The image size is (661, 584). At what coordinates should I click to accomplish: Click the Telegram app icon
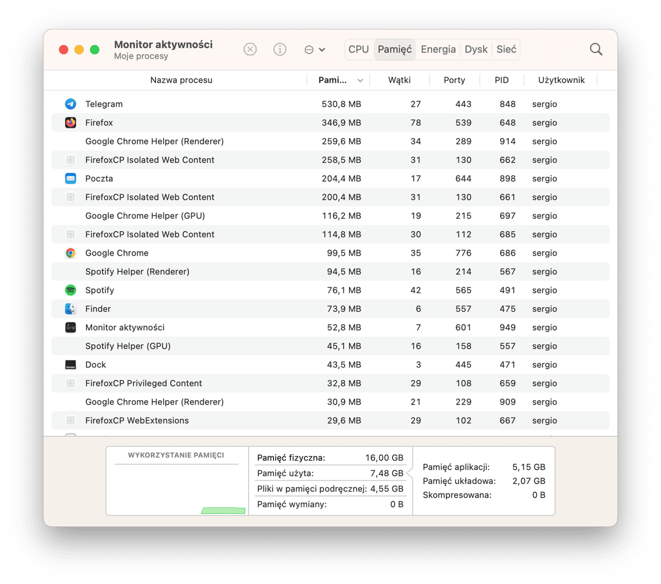click(71, 104)
